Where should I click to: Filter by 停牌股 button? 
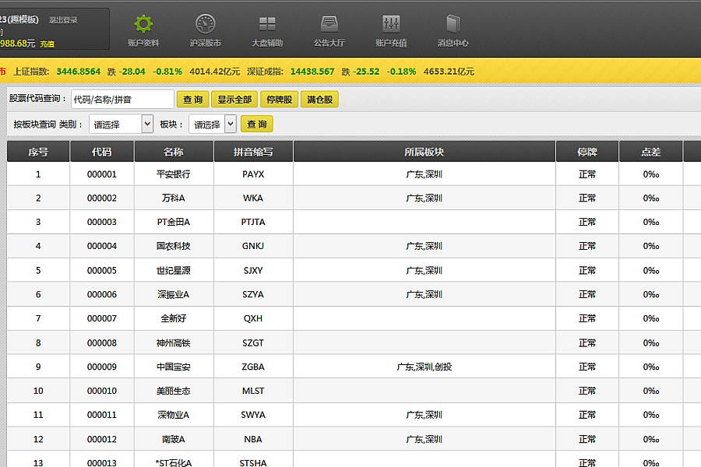point(279,100)
